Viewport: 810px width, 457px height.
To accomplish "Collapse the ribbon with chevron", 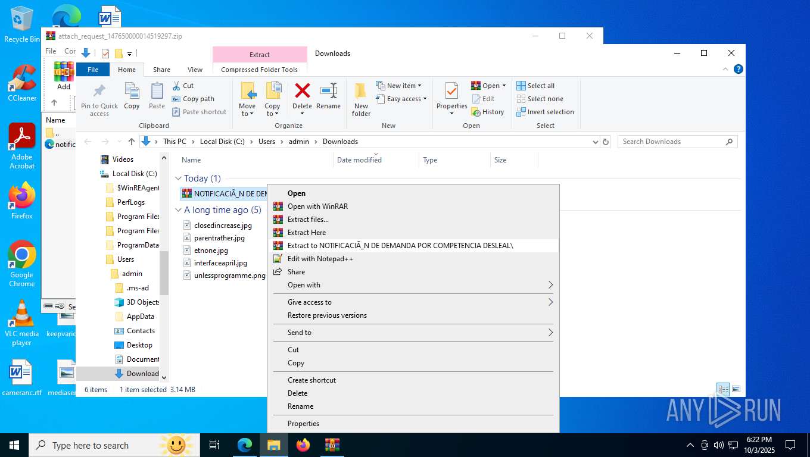I will click(x=726, y=69).
